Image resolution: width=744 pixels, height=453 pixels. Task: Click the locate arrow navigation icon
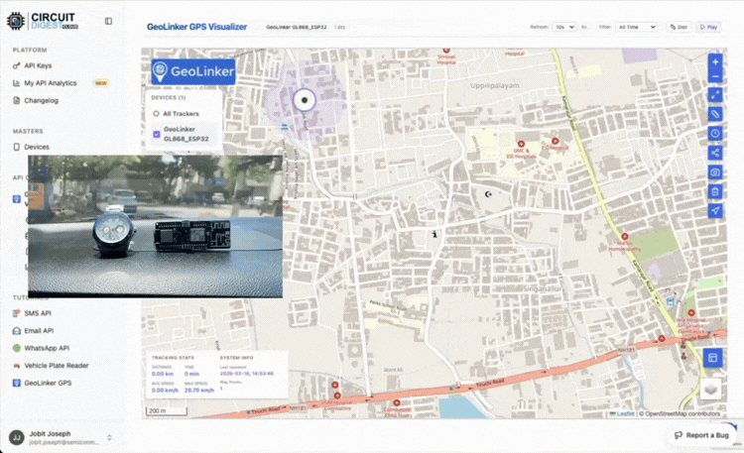coord(715,210)
